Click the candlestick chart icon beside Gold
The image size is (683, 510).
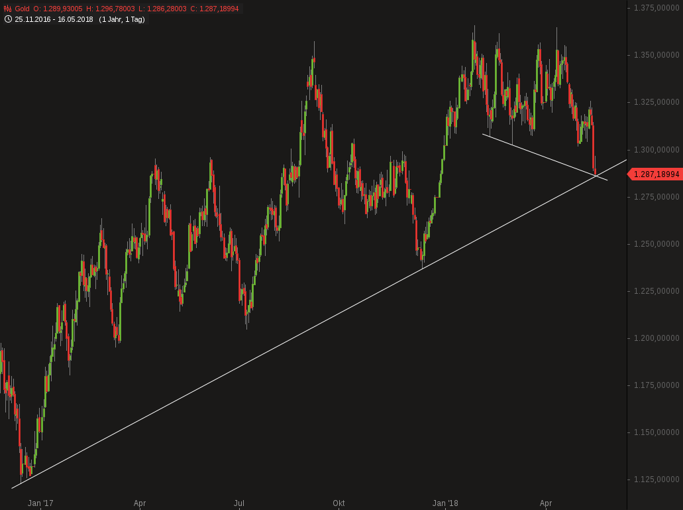coord(7,9)
